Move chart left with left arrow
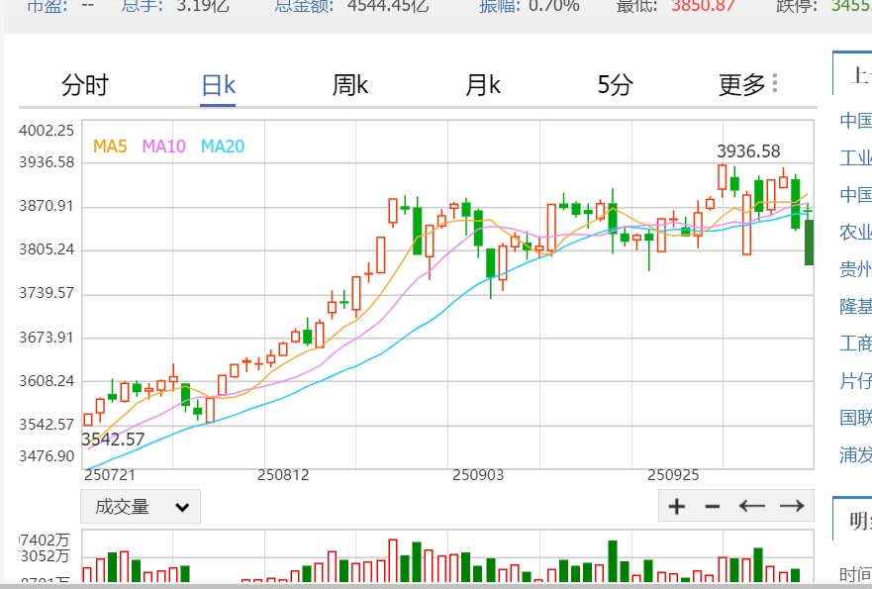This screenshot has width=872, height=589. 752,506
